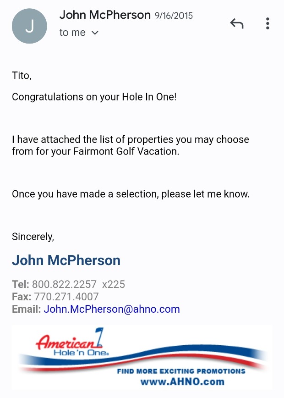Click the 9/16/2015 email date

174,16
